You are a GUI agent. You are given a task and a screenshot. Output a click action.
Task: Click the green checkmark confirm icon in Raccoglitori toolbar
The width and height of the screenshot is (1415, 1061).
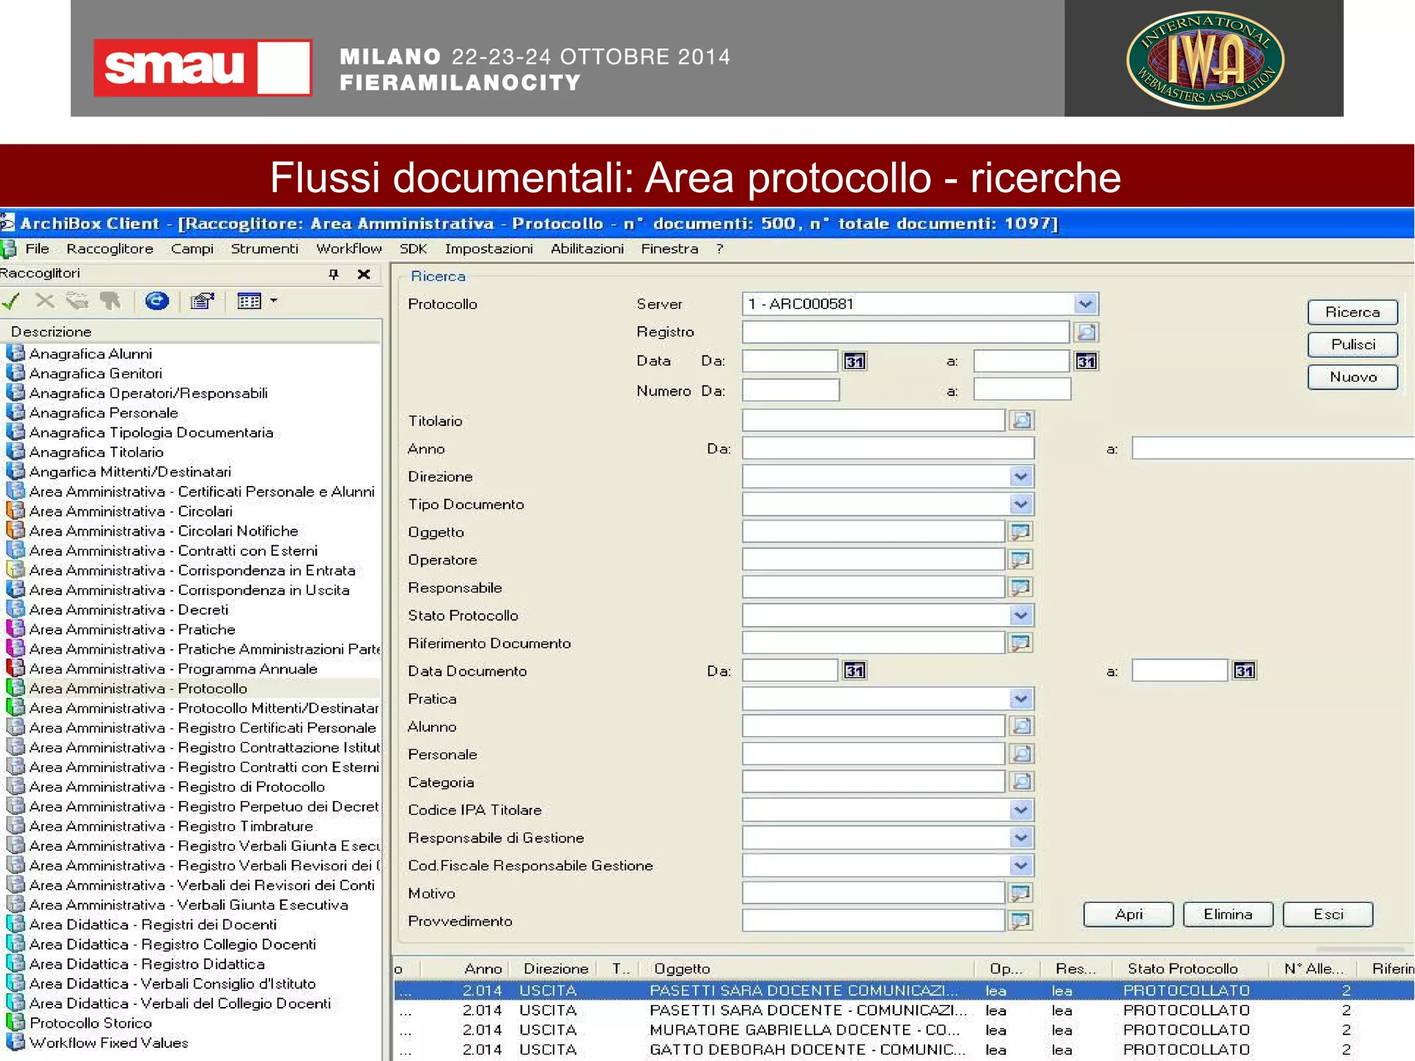(x=12, y=301)
